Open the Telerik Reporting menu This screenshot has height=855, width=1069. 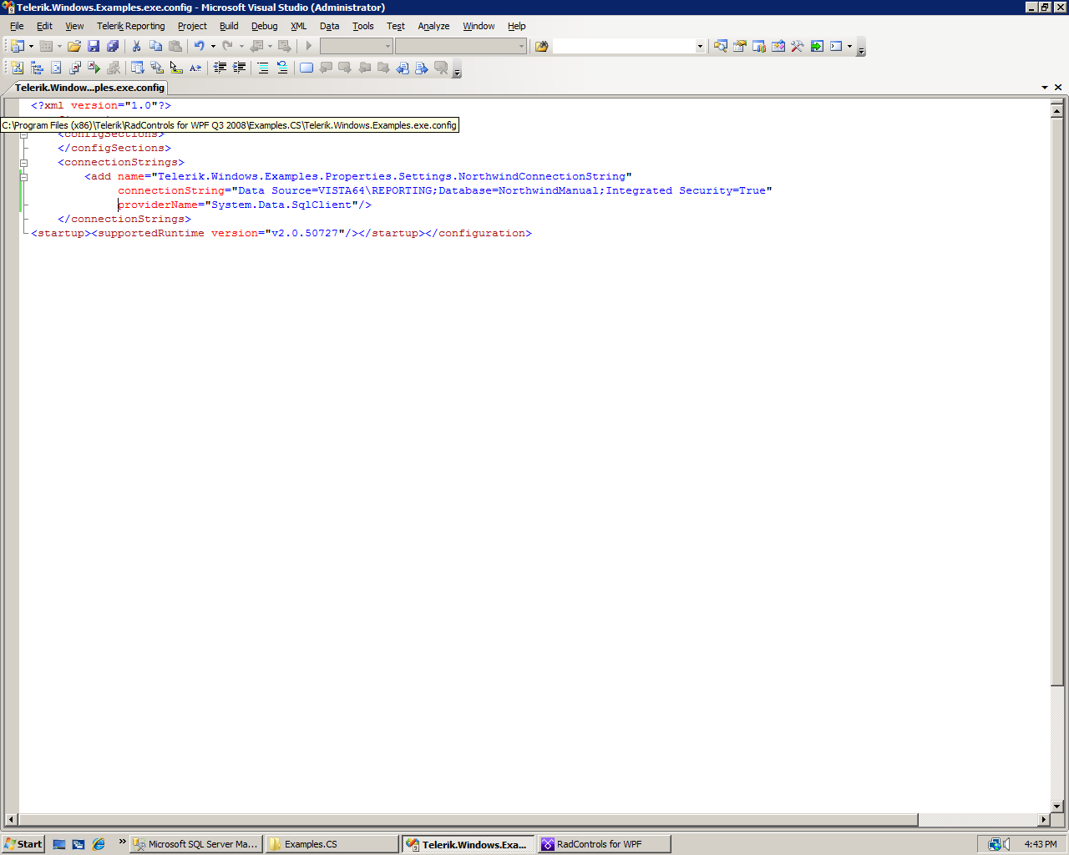[131, 26]
